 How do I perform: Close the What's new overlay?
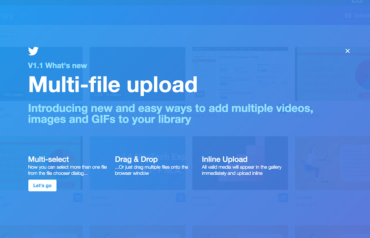(347, 51)
